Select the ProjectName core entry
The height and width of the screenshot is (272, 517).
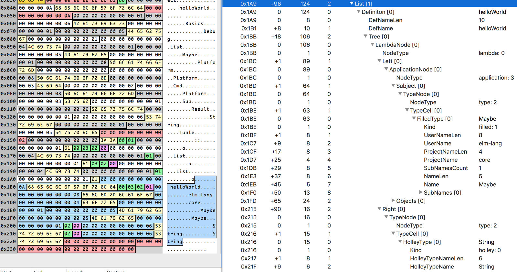(x=440, y=160)
